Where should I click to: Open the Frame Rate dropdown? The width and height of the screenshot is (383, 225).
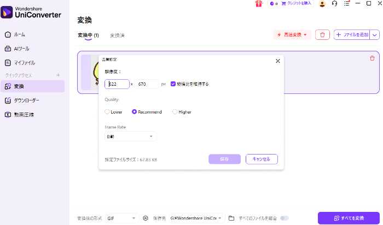coord(130,137)
